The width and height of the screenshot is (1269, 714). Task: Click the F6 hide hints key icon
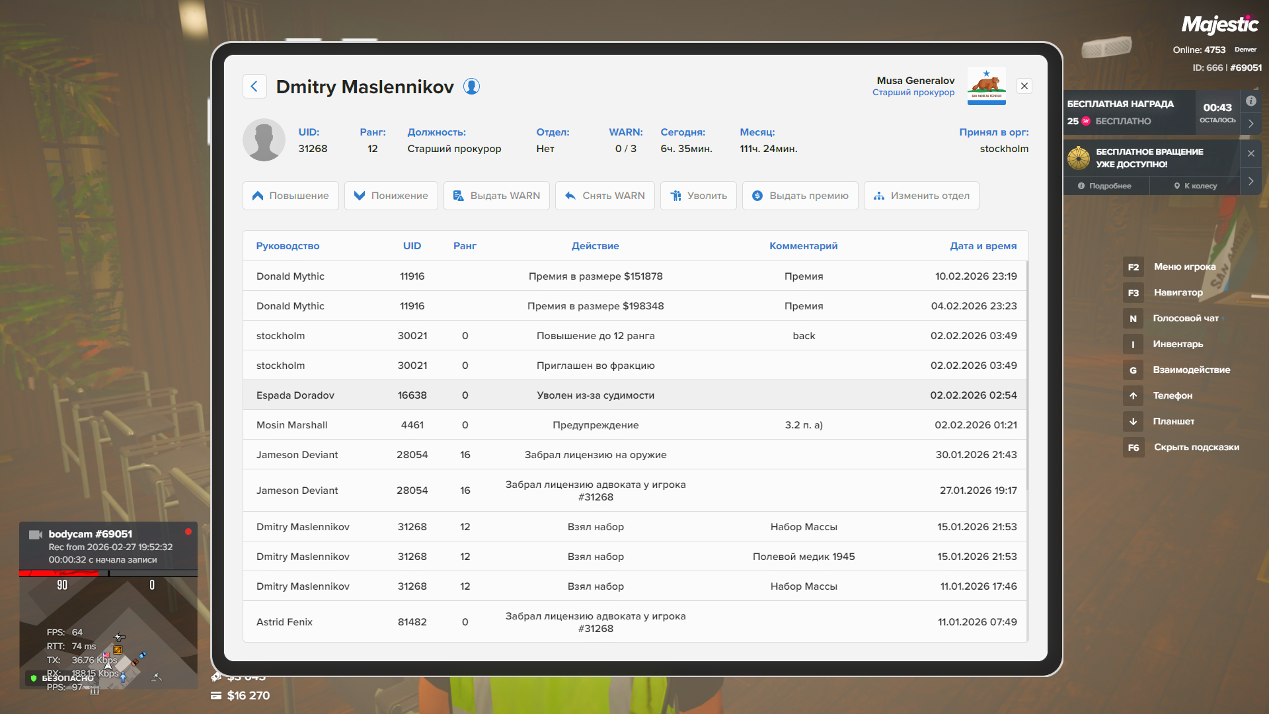(1133, 448)
